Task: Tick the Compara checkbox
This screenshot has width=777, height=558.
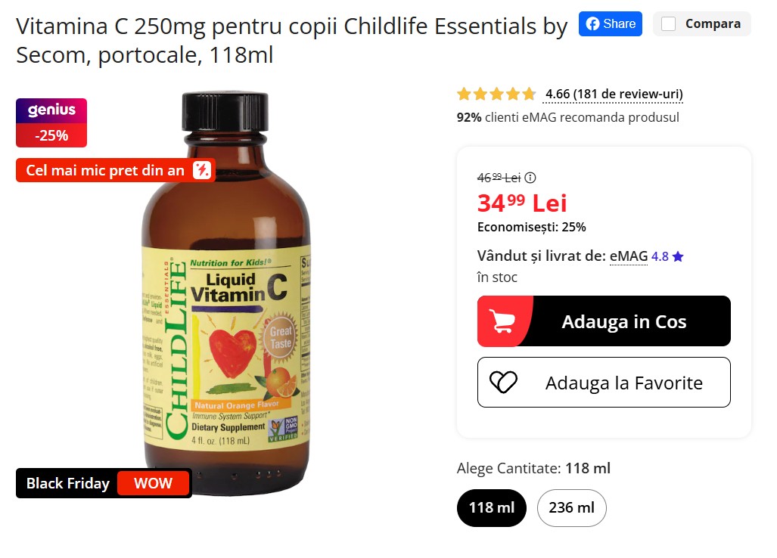Action: 668,24
